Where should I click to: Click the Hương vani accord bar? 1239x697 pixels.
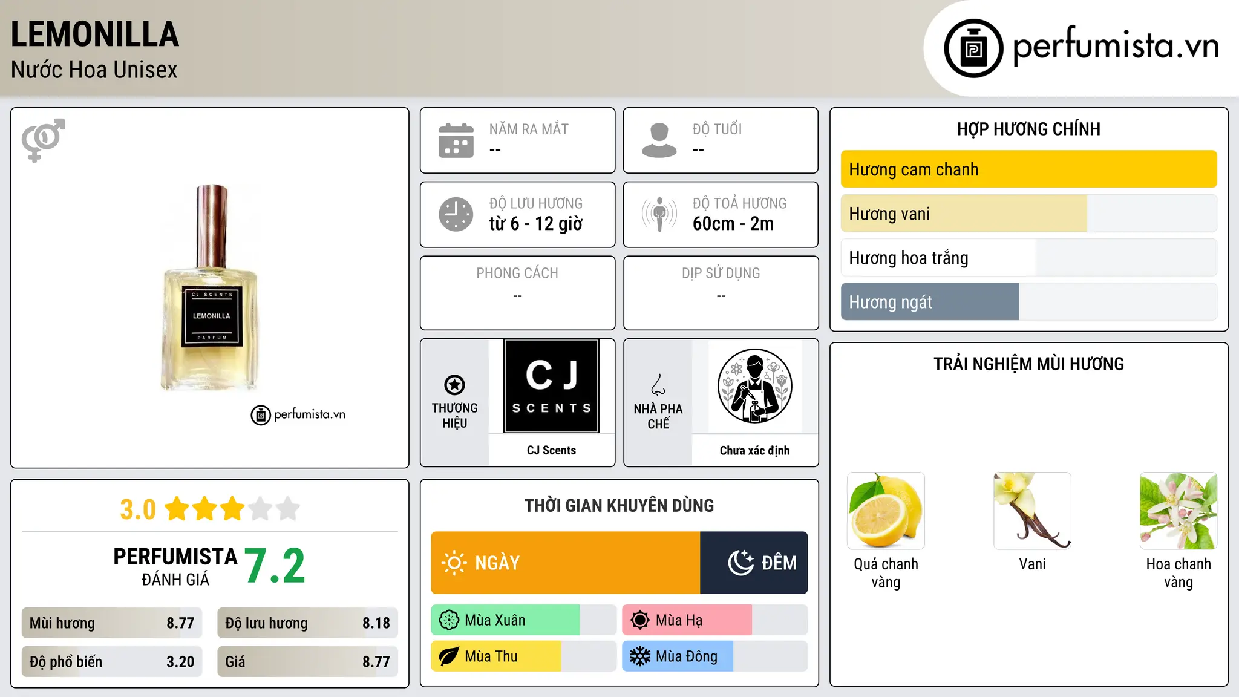coord(1028,214)
